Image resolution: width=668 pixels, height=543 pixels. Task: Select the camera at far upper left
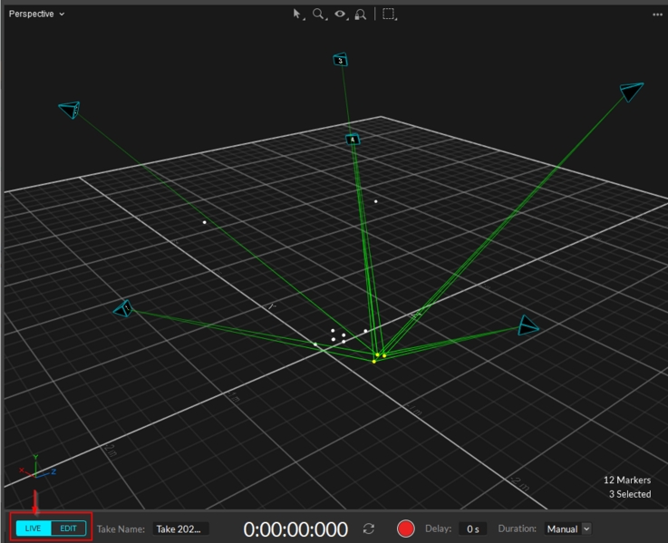click(x=70, y=110)
